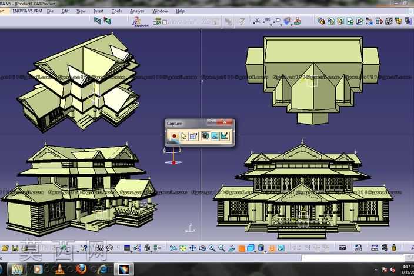This screenshot has width=414, height=276.
Task: Open the Capture options icon
Action: pyautogui.click(x=193, y=136)
